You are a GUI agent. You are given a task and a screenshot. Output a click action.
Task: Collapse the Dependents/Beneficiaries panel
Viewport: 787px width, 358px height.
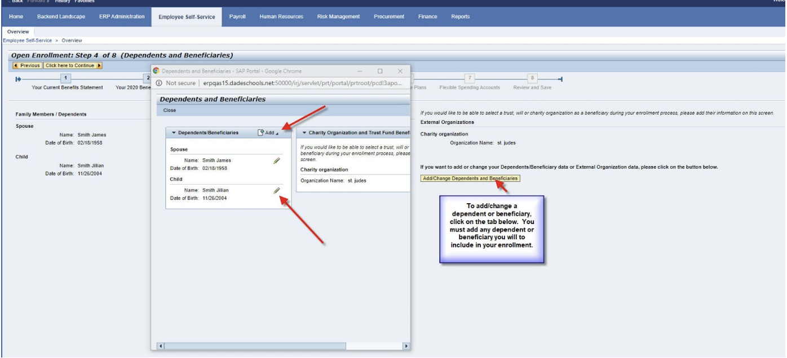(174, 133)
